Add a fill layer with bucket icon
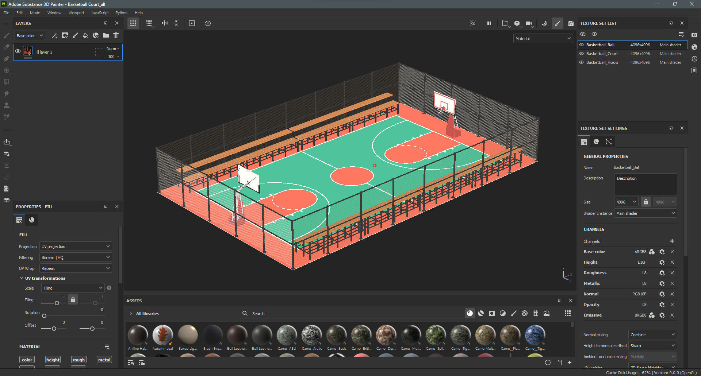Viewport: 701px width, 376px height. coord(85,35)
